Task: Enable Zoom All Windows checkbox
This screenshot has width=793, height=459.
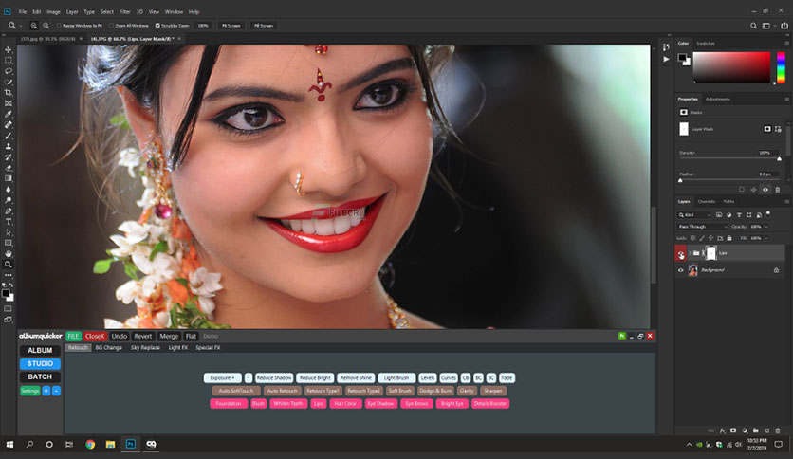Action: click(111, 26)
